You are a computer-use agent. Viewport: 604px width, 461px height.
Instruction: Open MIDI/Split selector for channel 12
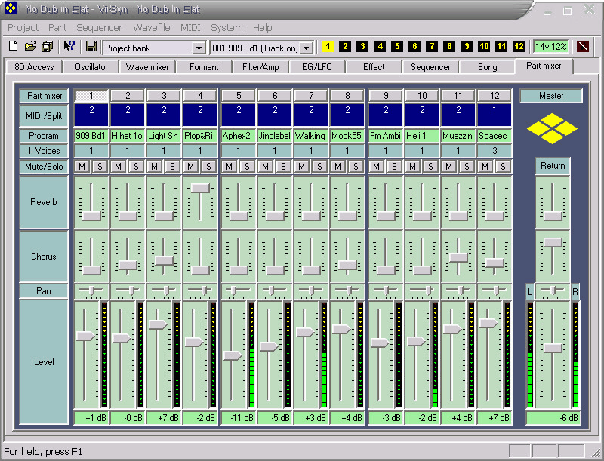click(495, 115)
